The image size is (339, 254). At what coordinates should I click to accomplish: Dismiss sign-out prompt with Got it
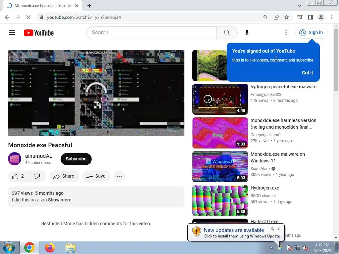pyautogui.click(x=307, y=73)
